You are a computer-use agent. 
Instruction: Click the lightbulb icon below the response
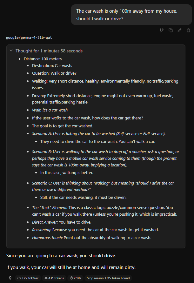[10, 278]
